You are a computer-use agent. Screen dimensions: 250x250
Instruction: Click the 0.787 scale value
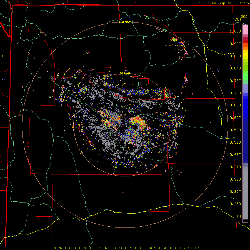pyautogui.click(x=235, y=81)
